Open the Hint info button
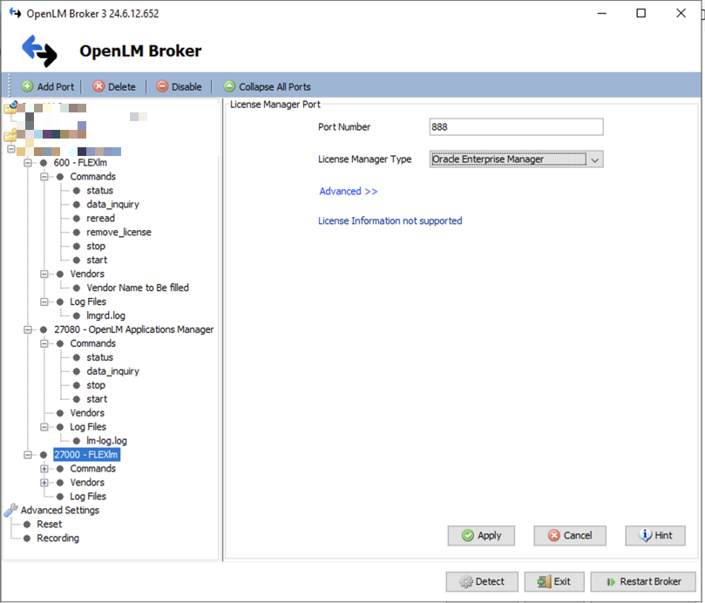 654,535
